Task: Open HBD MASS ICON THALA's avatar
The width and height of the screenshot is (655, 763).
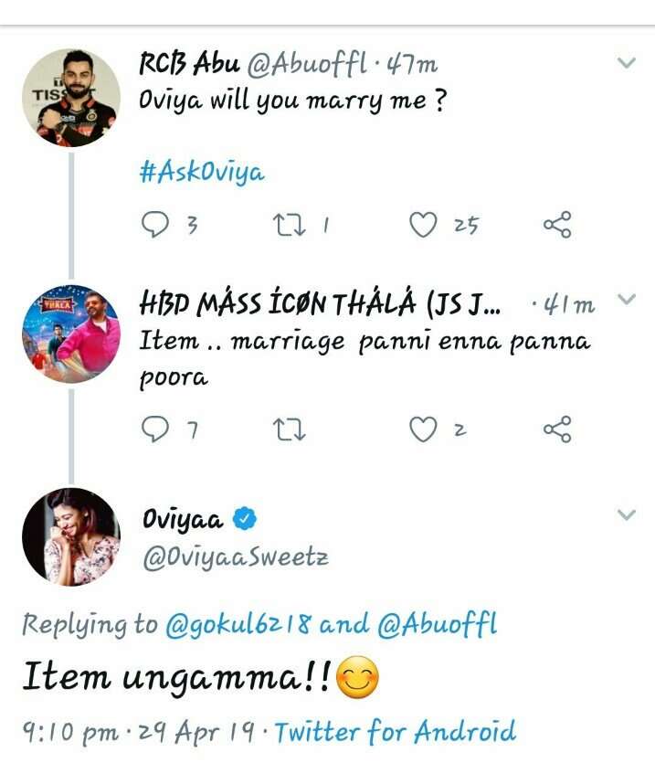Action: point(70,334)
